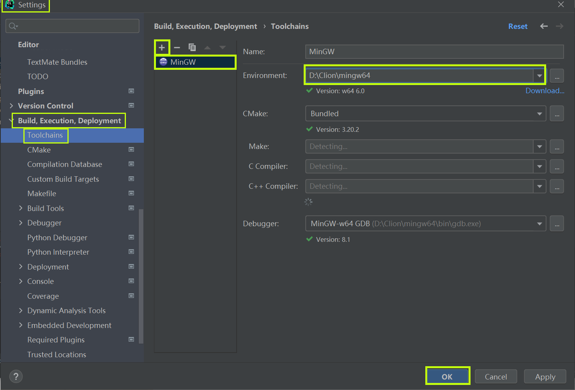Viewport: 575px width, 390px height.
Task: Click Build, Execution, Deployment breadcrumb
Action: pos(205,26)
